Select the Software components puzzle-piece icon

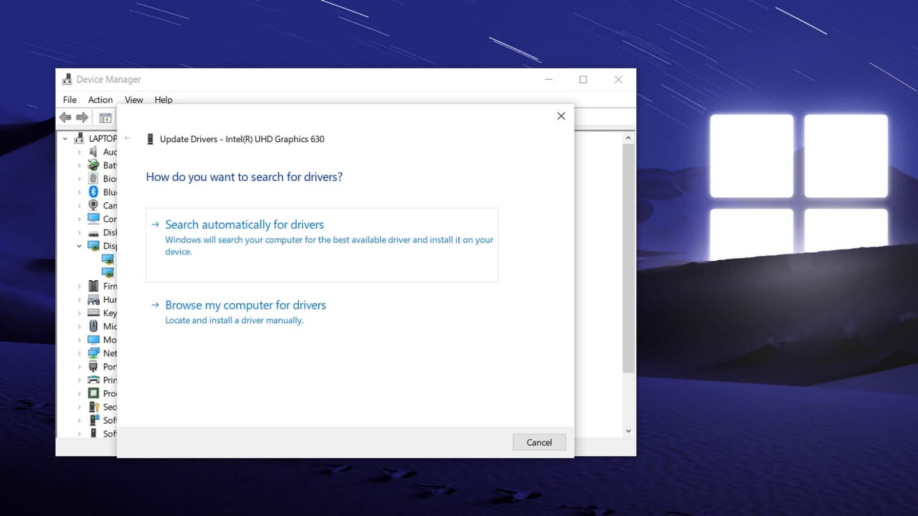tap(94, 420)
